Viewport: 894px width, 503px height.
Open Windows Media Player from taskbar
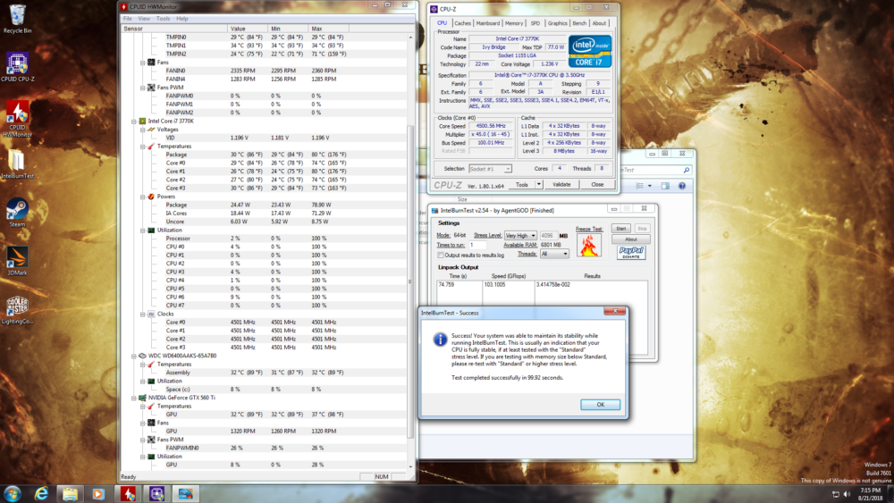tap(98, 493)
